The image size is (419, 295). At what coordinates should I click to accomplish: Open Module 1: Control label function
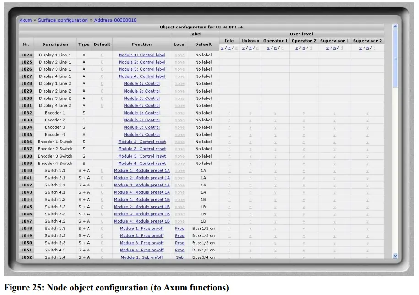(142, 55)
